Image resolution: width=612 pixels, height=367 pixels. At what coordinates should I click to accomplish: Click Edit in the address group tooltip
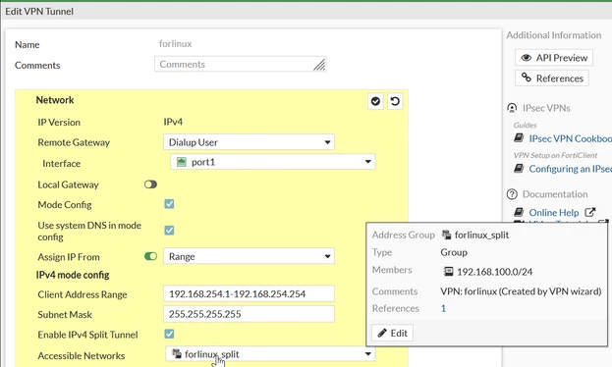[392, 333]
